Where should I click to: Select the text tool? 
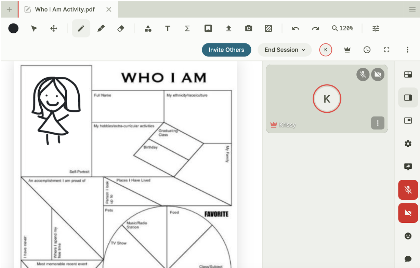[168, 28]
